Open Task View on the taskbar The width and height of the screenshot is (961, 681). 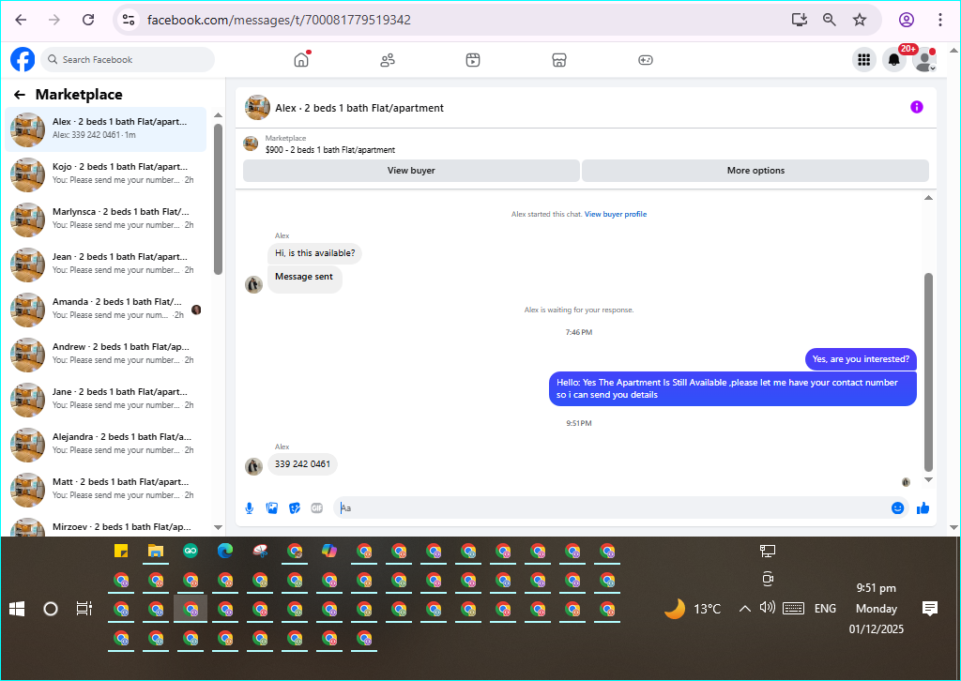tap(84, 609)
